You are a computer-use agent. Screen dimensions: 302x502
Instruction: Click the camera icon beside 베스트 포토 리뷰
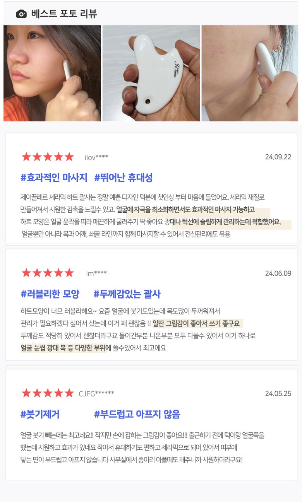[21, 14]
